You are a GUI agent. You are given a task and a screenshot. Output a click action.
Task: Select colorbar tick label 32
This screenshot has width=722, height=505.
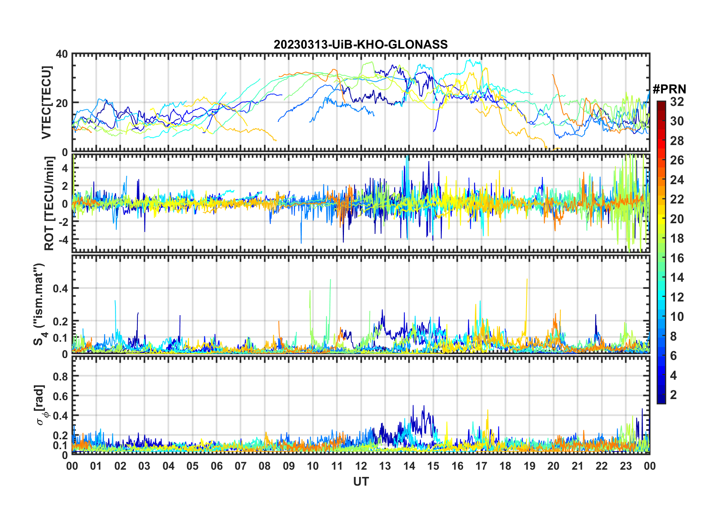coord(677,102)
